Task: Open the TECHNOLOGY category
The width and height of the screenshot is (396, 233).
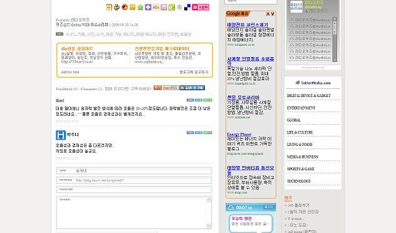Action: pos(299,181)
